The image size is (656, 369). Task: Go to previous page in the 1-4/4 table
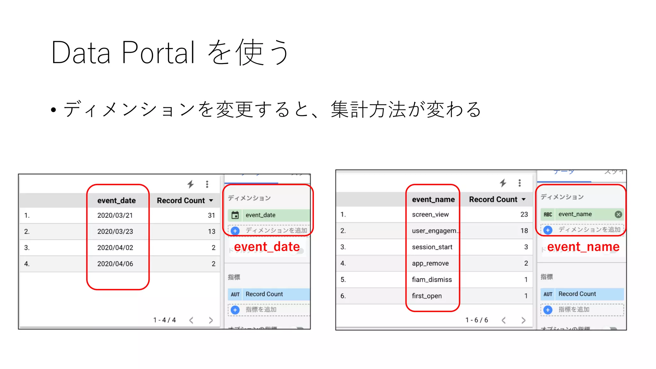click(x=191, y=320)
